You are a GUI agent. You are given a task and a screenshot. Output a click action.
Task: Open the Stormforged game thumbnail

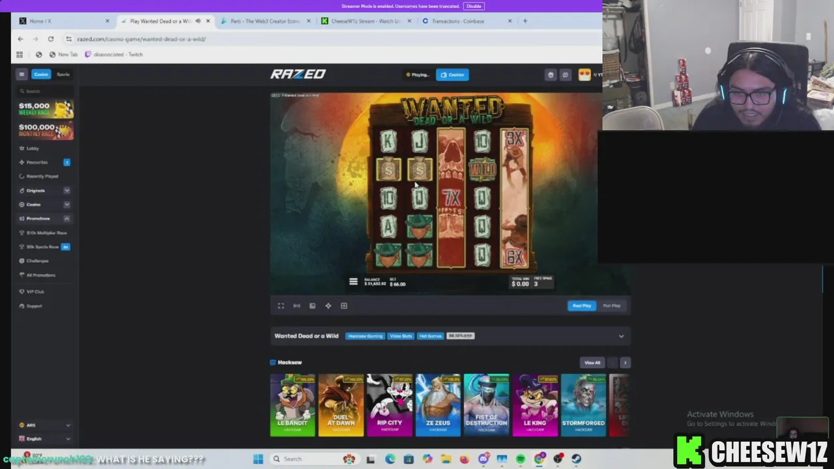point(583,405)
